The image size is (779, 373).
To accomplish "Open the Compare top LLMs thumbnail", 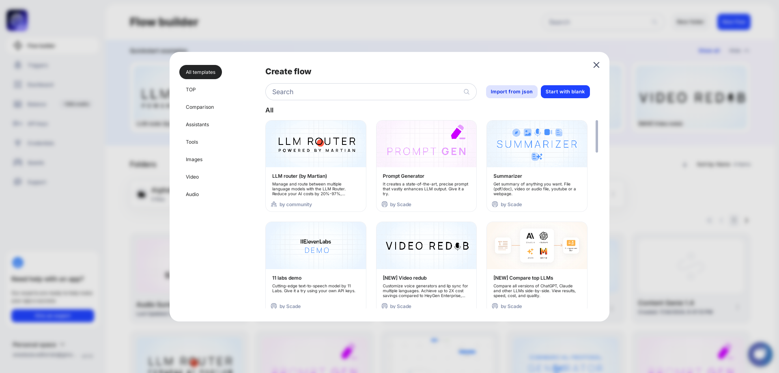I will (x=537, y=246).
